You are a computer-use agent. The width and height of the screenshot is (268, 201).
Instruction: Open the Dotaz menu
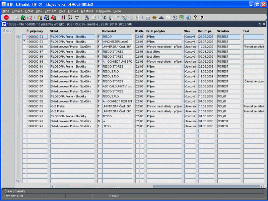coord(29,11)
